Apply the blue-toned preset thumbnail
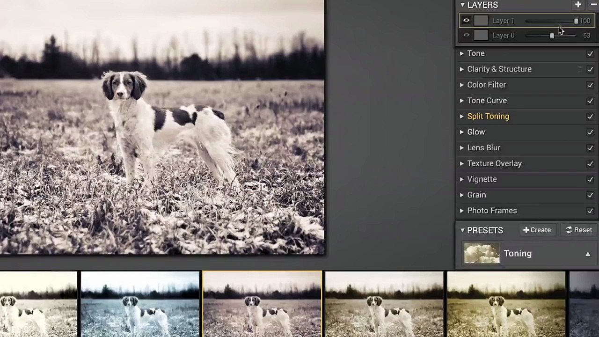This screenshot has height=337, width=599. pos(140,304)
